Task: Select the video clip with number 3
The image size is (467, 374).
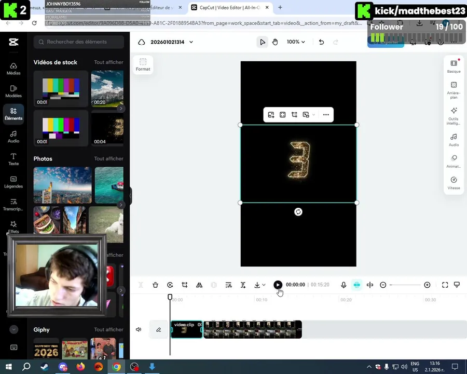Action: pyautogui.click(x=187, y=329)
